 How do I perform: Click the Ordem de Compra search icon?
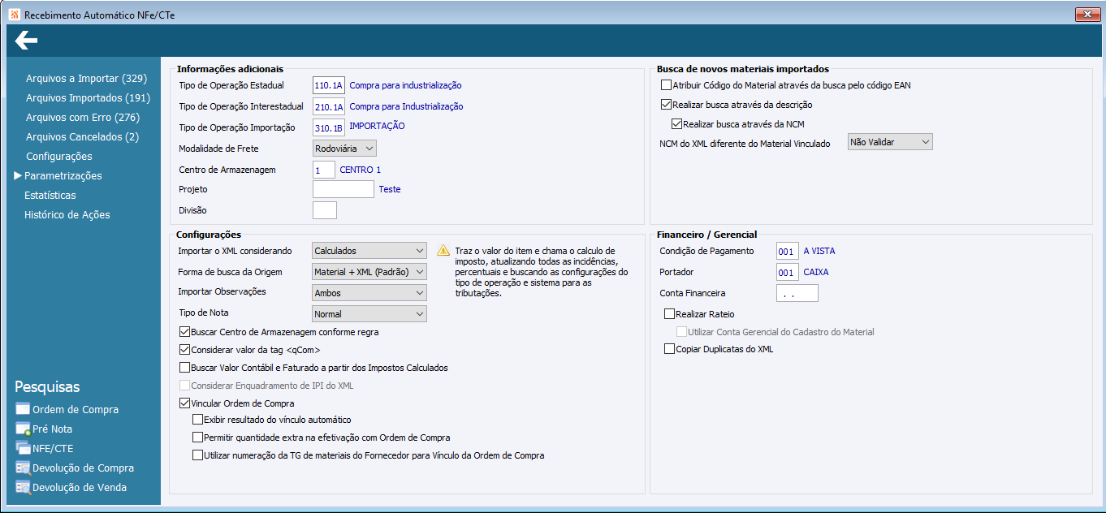pos(22,409)
